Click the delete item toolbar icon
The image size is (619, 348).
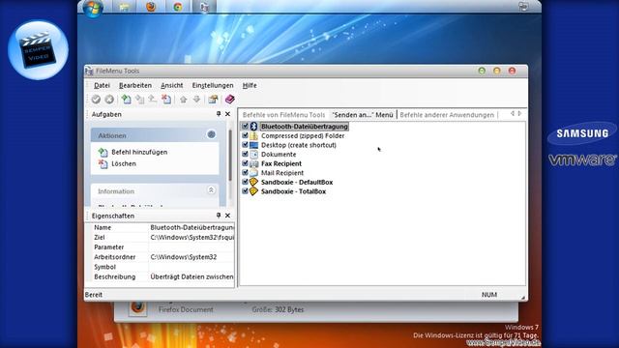pyautogui.click(x=166, y=100)
